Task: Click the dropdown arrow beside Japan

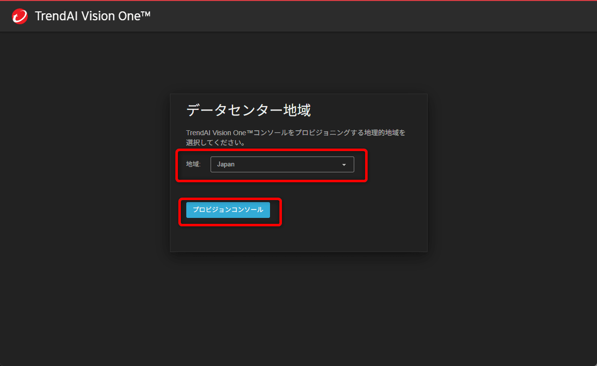Action: 344,165
